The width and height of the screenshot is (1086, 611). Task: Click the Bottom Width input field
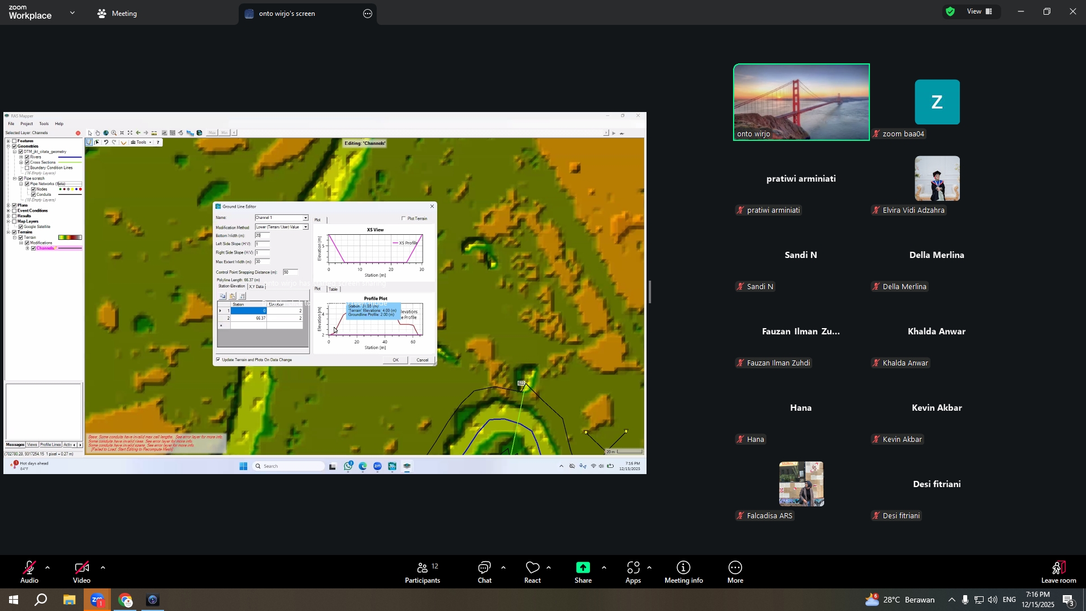[262, 235]
